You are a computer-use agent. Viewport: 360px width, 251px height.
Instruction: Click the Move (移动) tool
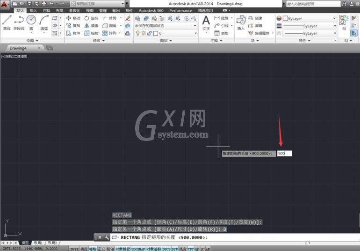73,18
